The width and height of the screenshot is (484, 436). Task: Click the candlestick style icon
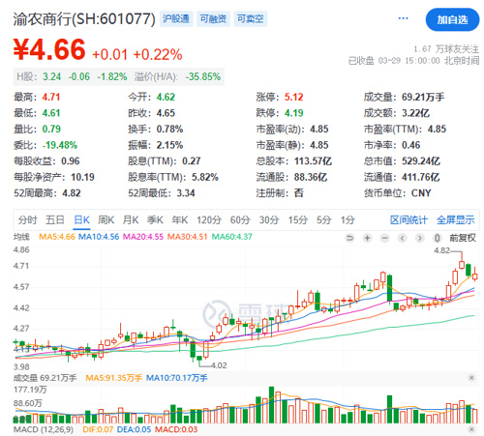click(x=437, y=238)
